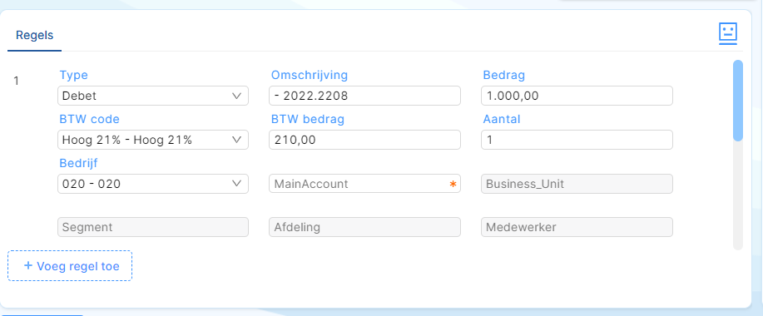Select the Business_Unit field
The height and width of the screenshot is (316, 763).
tap(577, 184)
